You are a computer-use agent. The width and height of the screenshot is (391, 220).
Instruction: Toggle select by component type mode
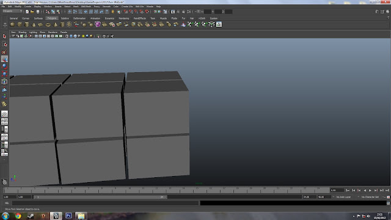point(58,12)
